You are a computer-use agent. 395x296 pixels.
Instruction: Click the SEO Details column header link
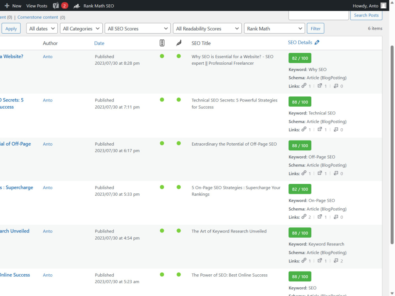click(x=300, y=42)
